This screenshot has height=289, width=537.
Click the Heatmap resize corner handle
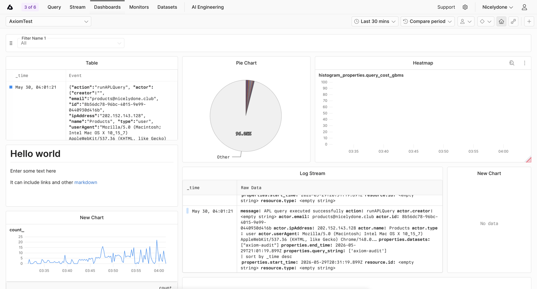tap(528, 160)
